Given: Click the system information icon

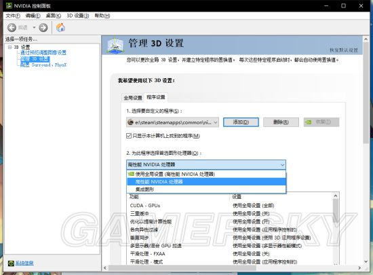Looking at the screenshot, I should 11,263.
